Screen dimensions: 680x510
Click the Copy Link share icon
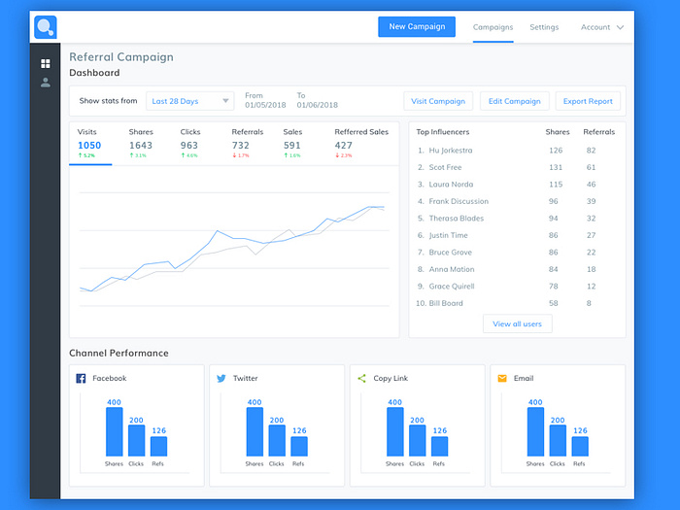tap(361, 378)
